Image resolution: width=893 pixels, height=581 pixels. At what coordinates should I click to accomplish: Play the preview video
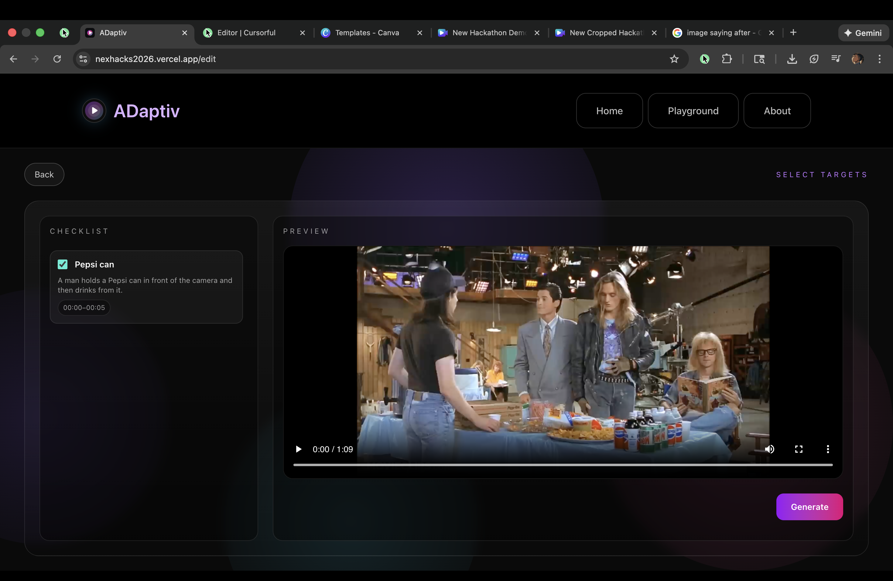pyautogui.click(x=298, y=449)
